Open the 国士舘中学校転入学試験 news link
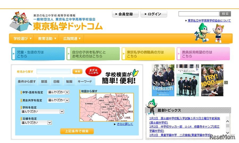239x143 pixels. pyautogui.click(x=185, y=121)
